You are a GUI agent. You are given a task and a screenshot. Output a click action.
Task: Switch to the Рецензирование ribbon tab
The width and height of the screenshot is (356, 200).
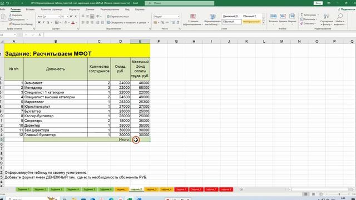coord(110,9)
